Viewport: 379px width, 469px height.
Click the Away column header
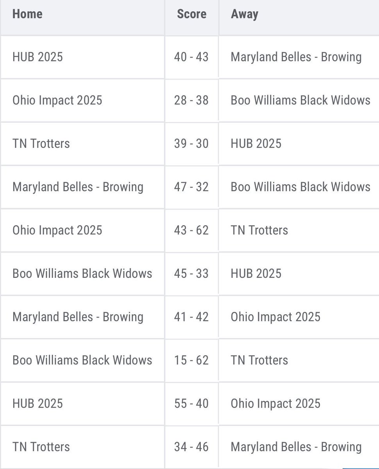coord(245,14)
